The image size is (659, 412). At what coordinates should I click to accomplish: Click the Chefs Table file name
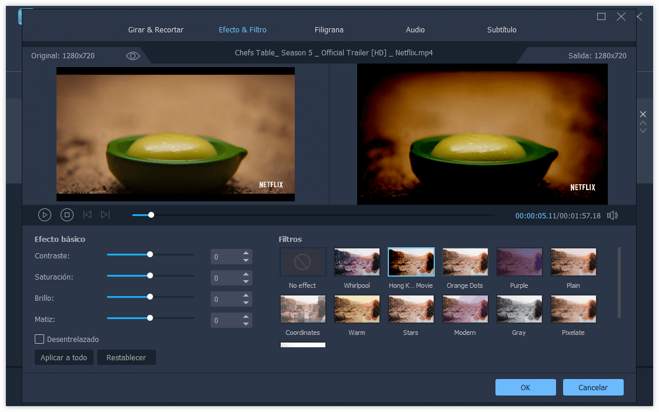click(x=334, y=53)
